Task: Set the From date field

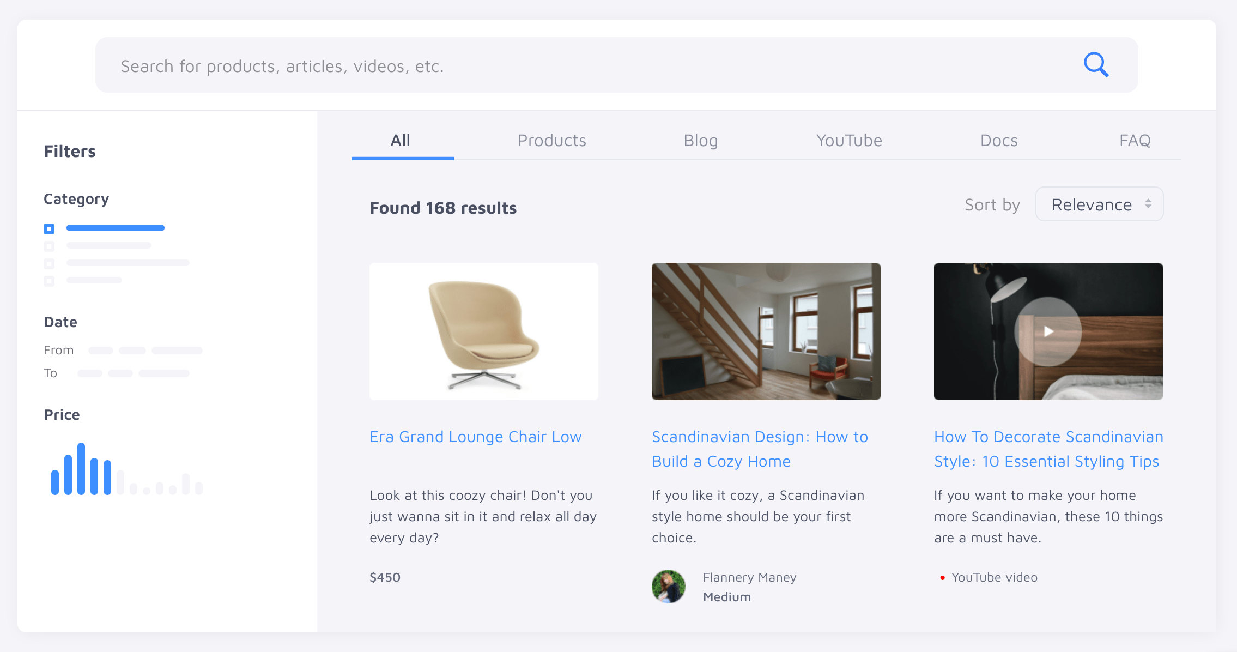Action: point(145,351)
